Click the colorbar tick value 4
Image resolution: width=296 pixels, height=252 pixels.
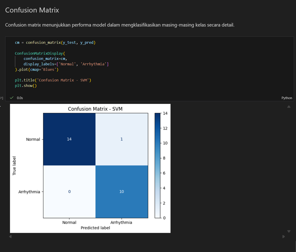coord(164,188)
